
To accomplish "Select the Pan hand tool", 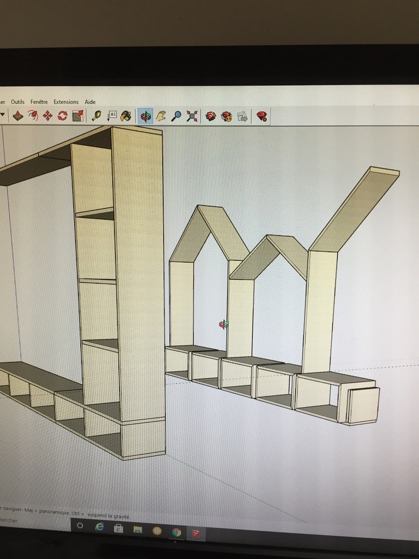I will 161,116.
